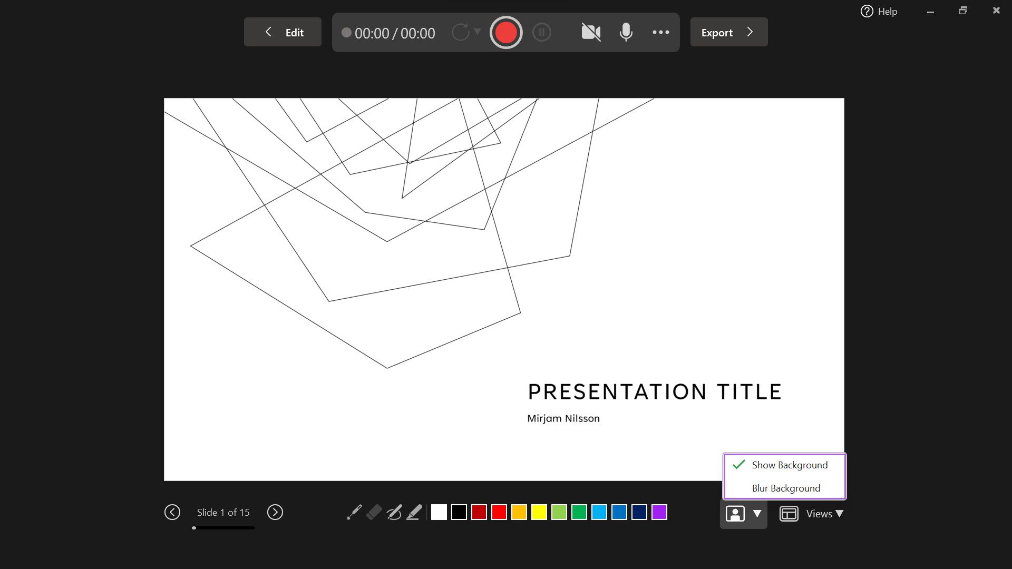This screenshot has width=1012, height=569.
Task: Select the highlighter tool
Action: pos(414,512)
